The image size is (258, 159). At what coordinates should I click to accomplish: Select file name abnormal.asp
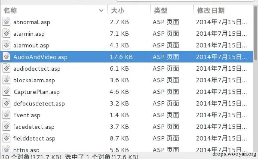point(32,22)
